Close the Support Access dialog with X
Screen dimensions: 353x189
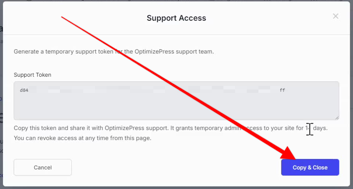tap(335, 16)
